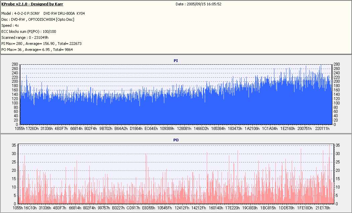Click the tallest PO spike near 35
This screenshot has height=213, width=352.
329,174
